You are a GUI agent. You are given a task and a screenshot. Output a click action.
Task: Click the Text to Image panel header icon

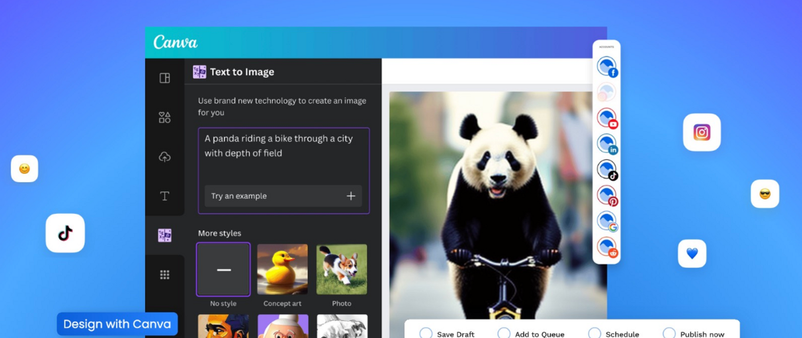[x=200, y=72]
